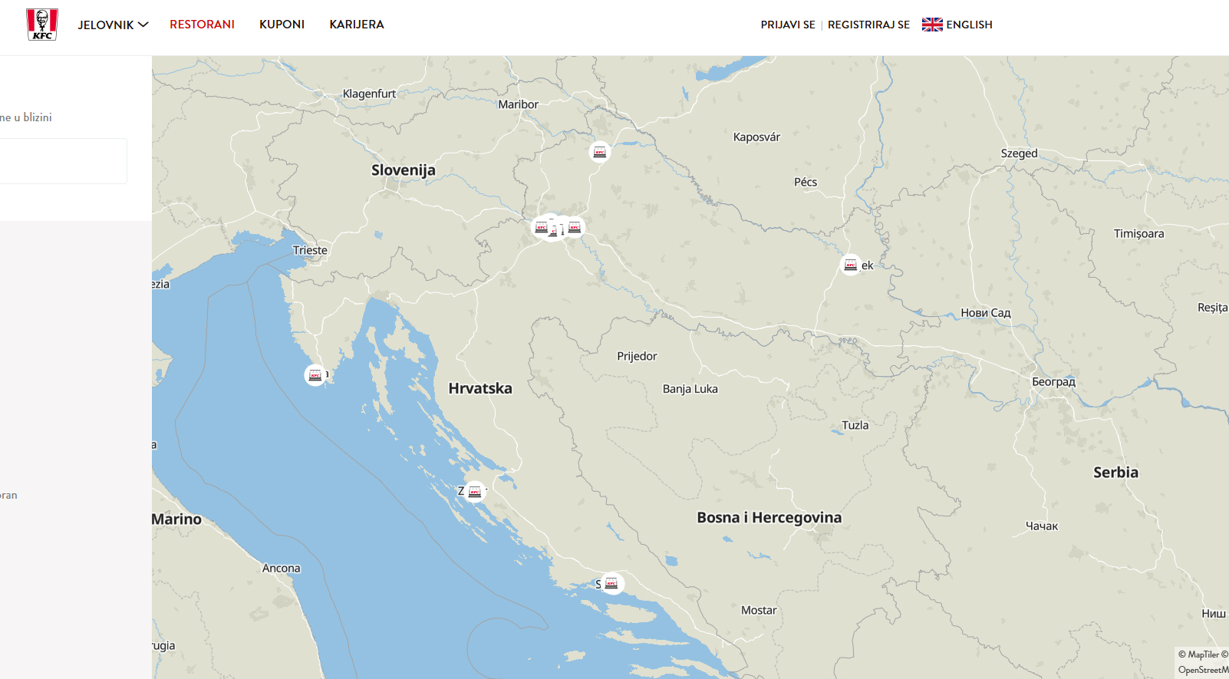Click the UK flag language icon
The width and height of the screenshot is (1229, 679).
coord(932,25)
